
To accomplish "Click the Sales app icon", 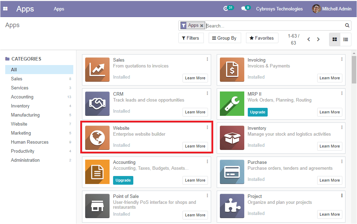I will coord(97,70).
